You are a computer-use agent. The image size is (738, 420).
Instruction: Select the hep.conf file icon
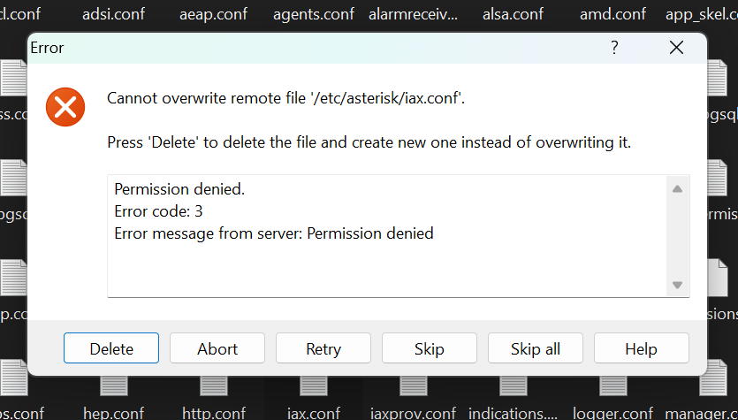point(113,386)
